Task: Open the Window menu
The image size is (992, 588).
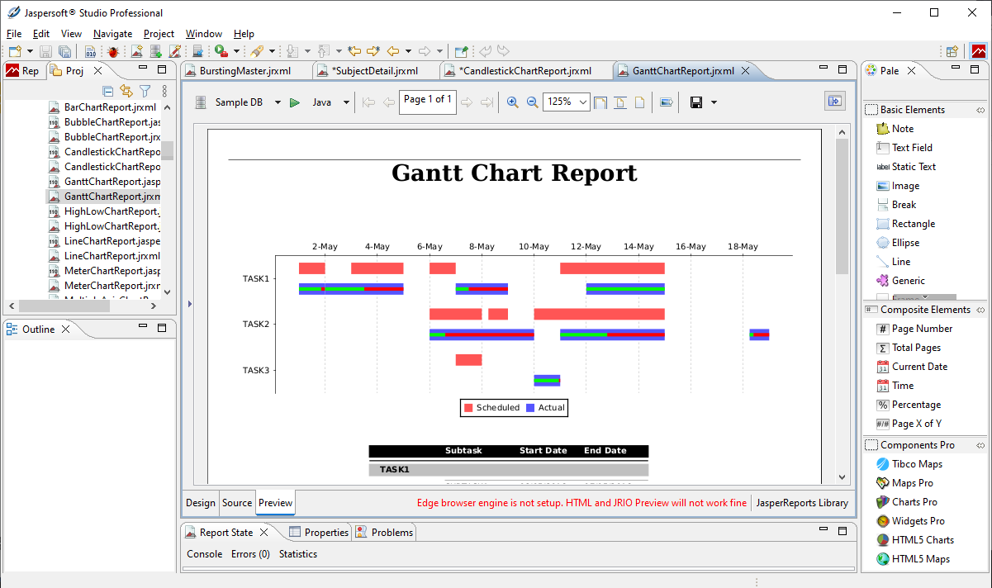Action: (203, 34)
